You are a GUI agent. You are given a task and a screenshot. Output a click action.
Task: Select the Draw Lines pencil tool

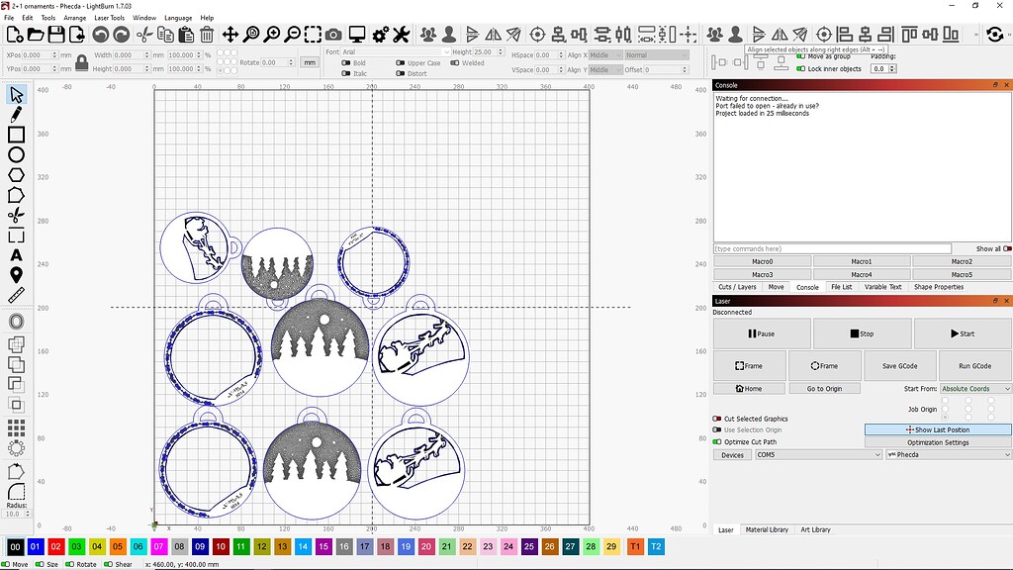pos(16,115)
